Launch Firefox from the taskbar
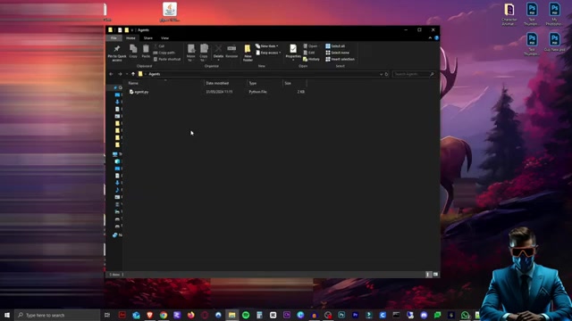The width and height of the screenshot is (572, 321). coord(190,315)
